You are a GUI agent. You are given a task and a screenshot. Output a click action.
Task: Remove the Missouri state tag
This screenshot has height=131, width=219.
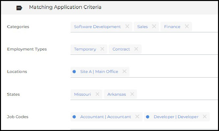(97, 94)
